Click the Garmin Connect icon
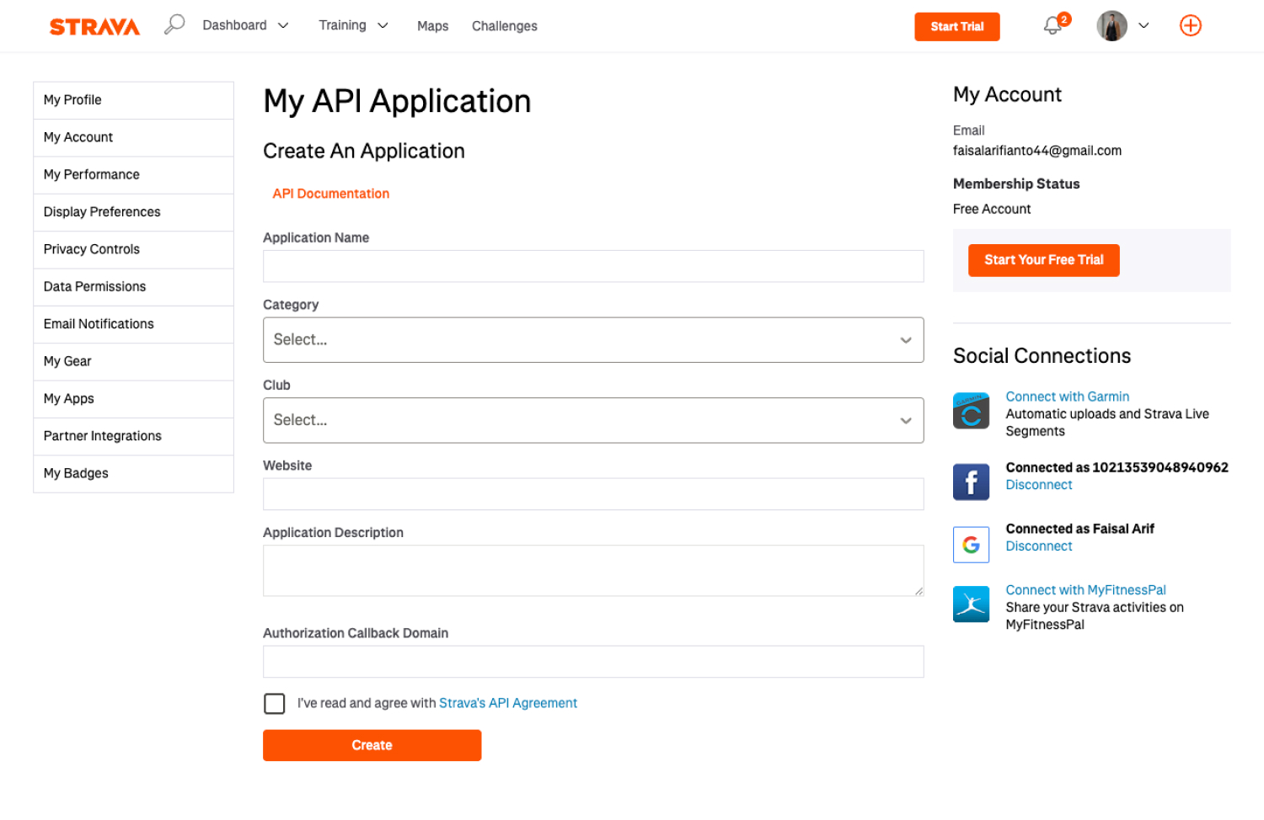This screenshot has width=1264, height=820. 971,411
